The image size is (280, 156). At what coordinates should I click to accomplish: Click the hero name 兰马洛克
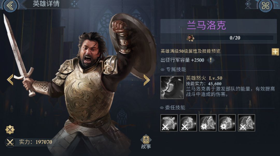[x=206, y=25]
